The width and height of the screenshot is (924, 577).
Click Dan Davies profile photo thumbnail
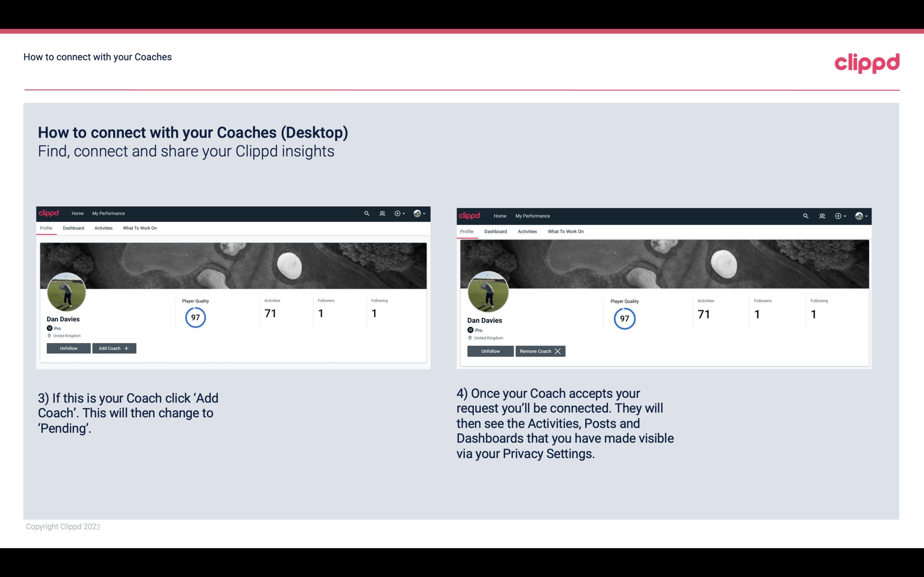pyautogui.click(x=66, y=291)
